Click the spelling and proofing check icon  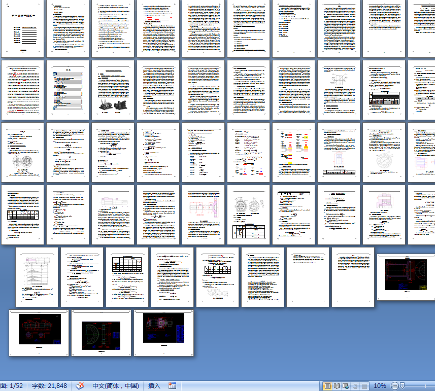[x=80, y=385]
